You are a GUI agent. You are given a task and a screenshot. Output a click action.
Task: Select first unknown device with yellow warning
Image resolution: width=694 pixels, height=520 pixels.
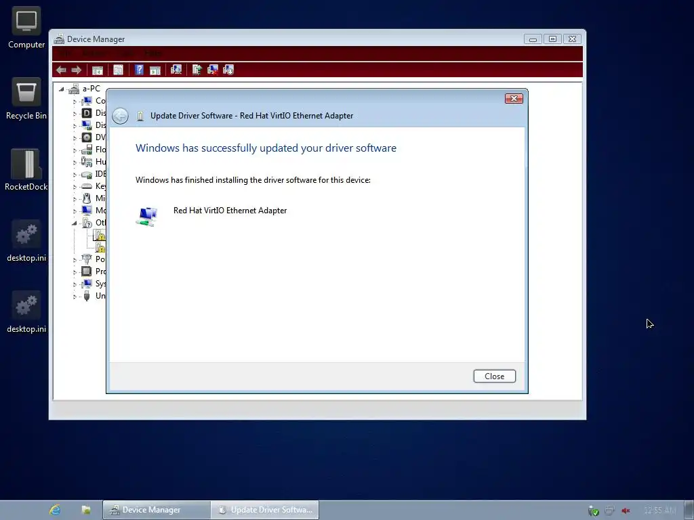[100, 235]
